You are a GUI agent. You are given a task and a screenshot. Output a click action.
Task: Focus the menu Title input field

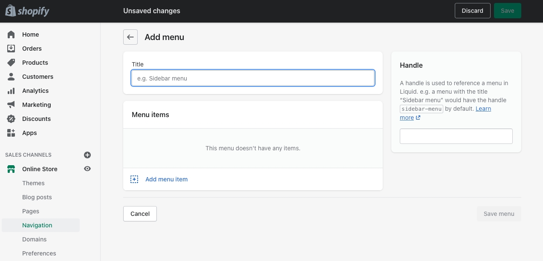(x=253, y=78)
